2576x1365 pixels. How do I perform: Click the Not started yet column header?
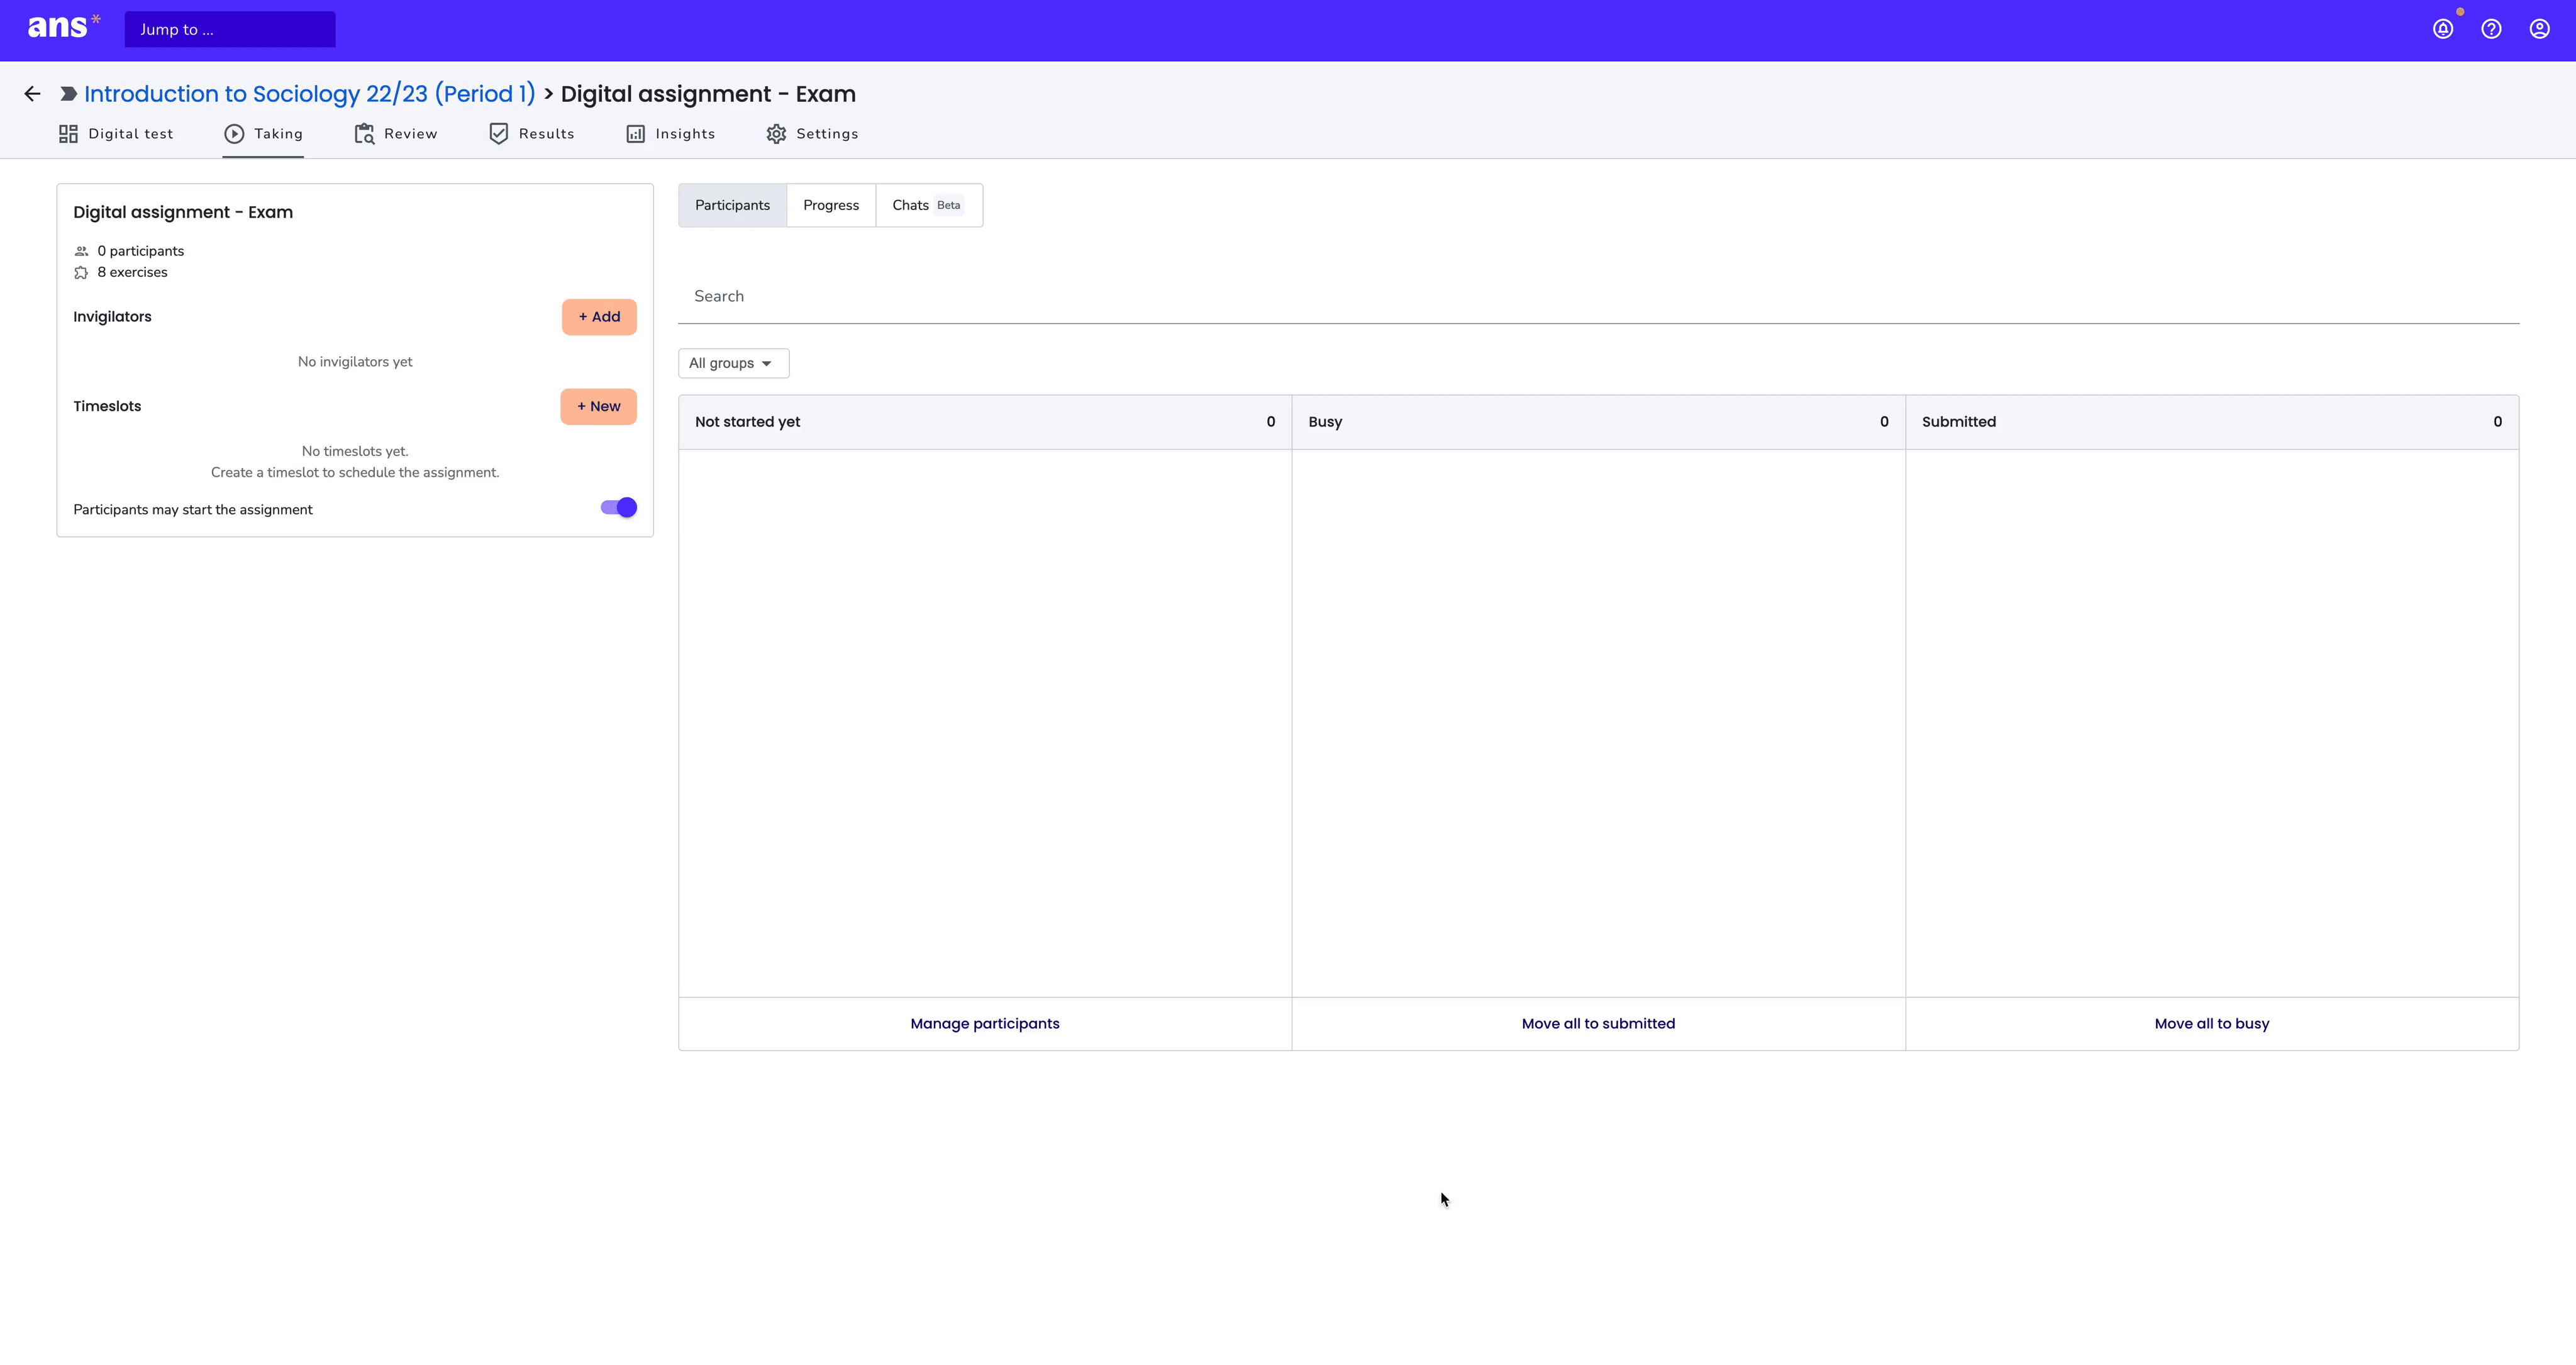(985, 422)
